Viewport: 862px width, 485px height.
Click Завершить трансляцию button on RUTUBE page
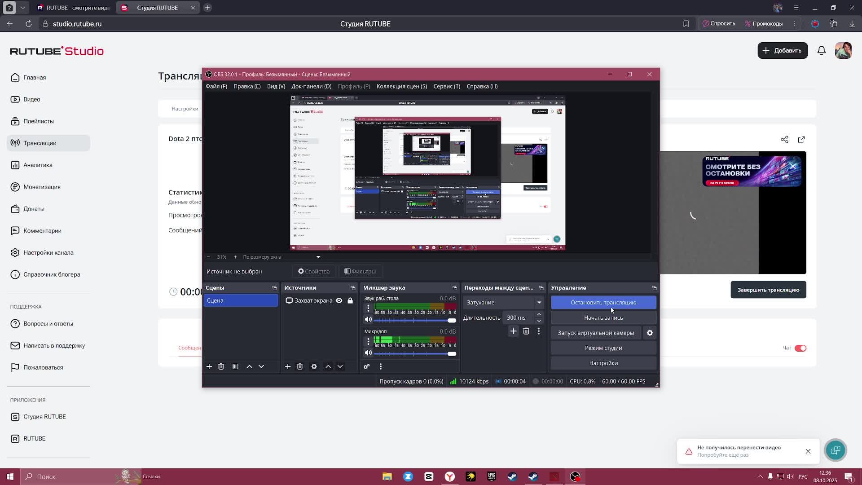[x=768, y=290]
